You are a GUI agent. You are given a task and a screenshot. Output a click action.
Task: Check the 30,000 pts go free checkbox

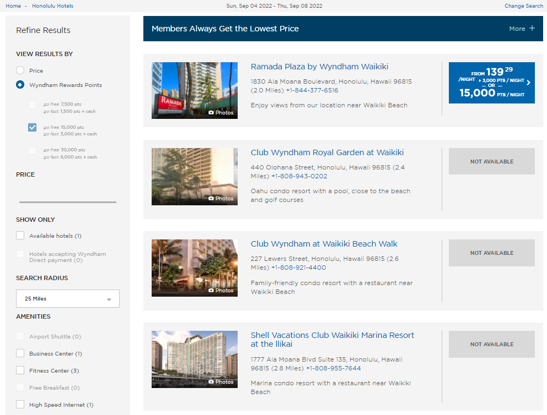tap(32, 150)
